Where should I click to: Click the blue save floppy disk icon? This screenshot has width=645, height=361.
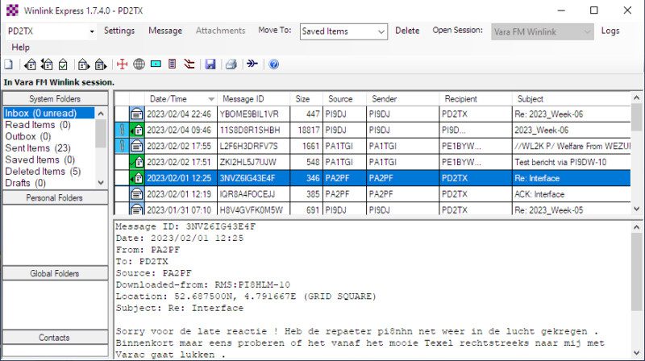click(210, 64)
